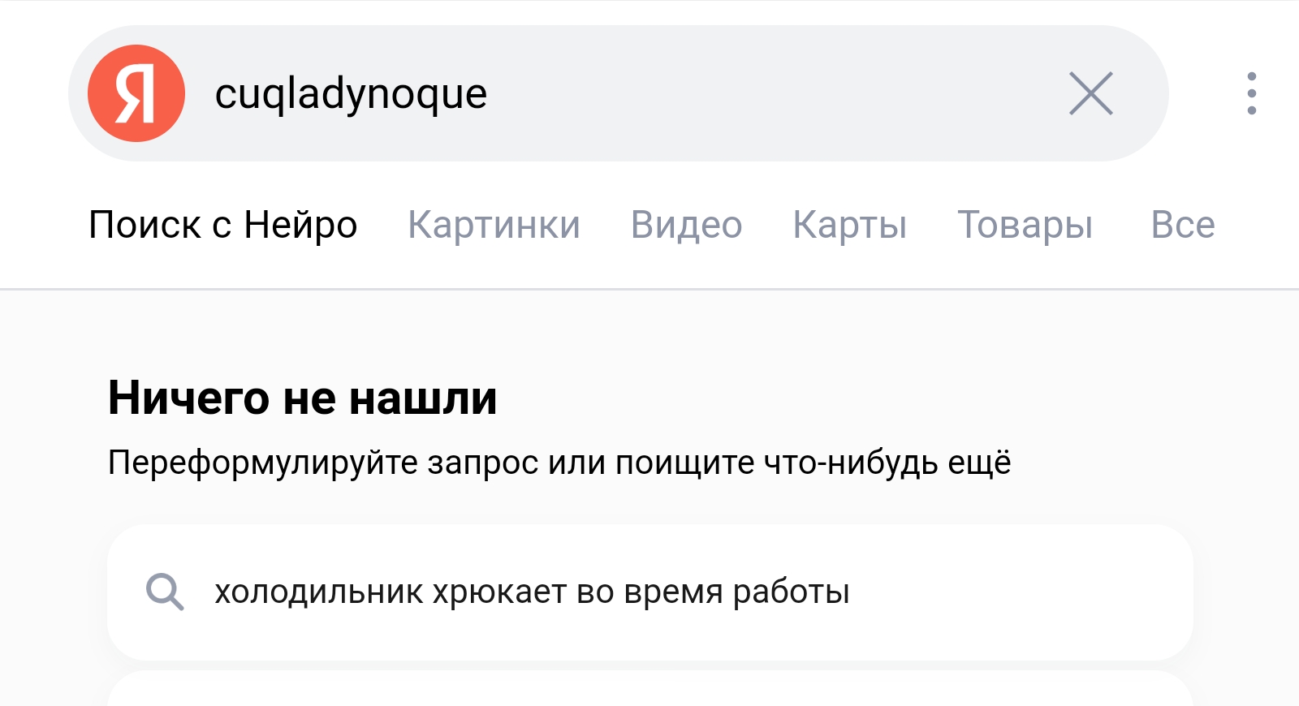Click empty space inside the search bar
Viewport: 1299px width, 706px height.
[771, 93]
